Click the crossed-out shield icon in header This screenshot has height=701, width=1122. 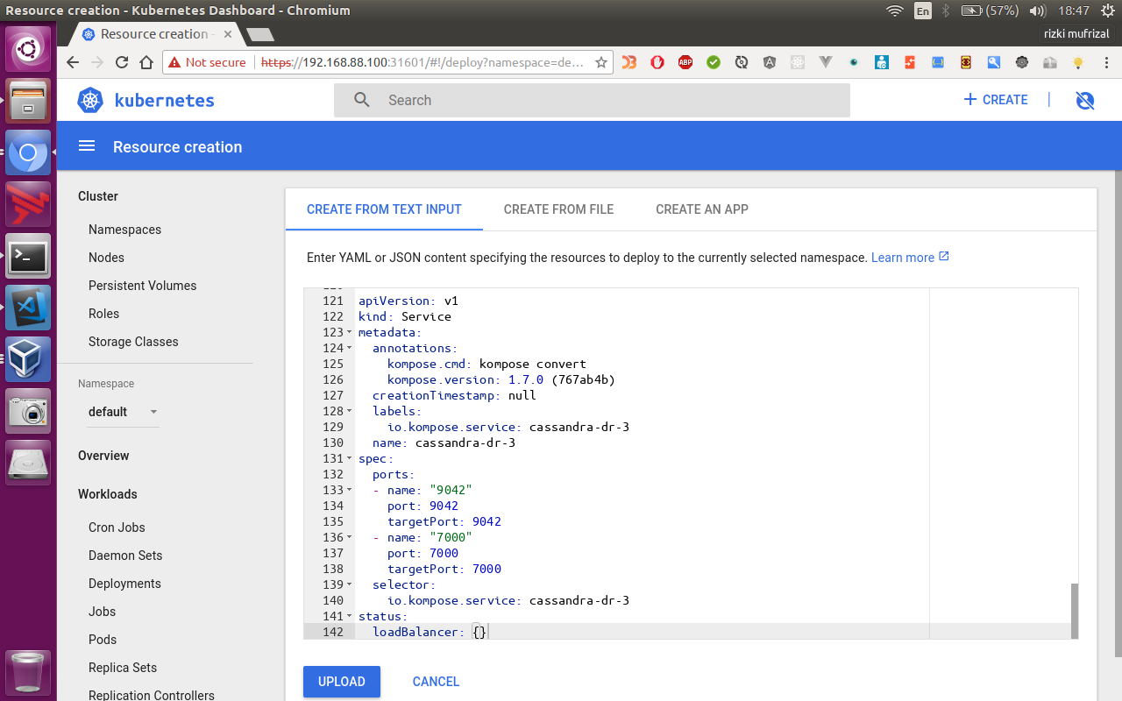1085,100
